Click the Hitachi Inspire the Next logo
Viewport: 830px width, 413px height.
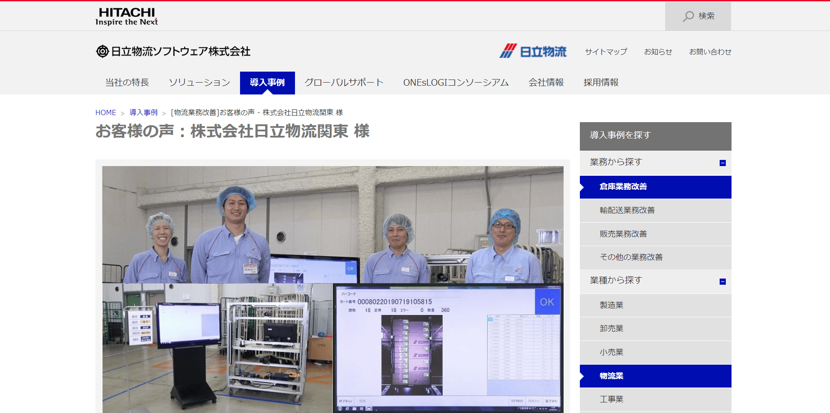[x=127, y=17]
